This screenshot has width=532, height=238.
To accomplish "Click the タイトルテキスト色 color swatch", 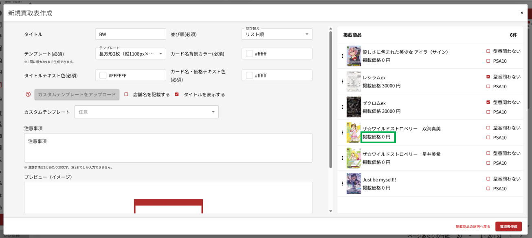I will pos(103,75).
